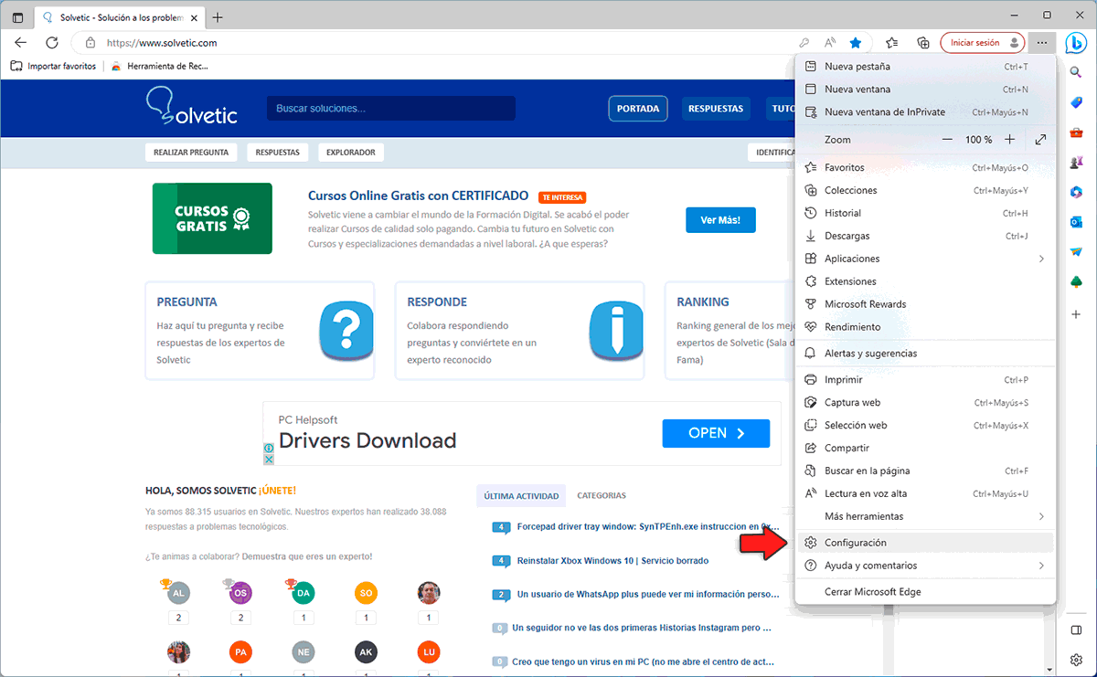Decrease zoom with minus button
This screenshot has width=1097, height=677.
[947, 140]
